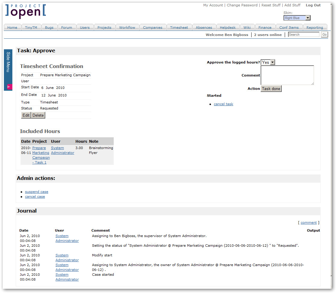Click the Project Open logo
The image size is (336, 293).
(26, 11)
